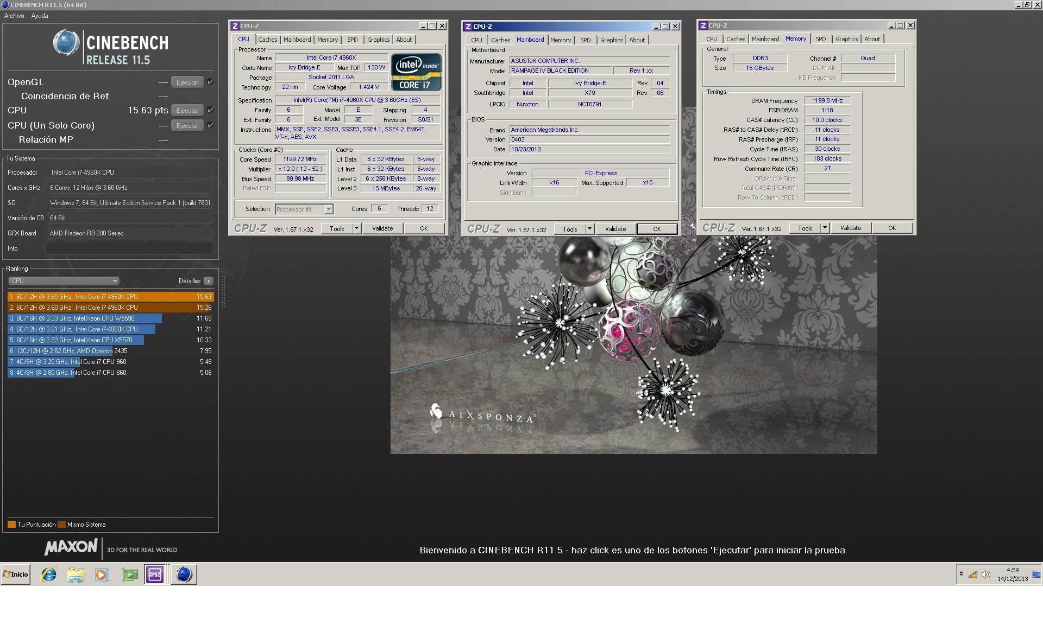The image size is (1043, 626).
Task: Click the brown Mismo Sistema legend swatch
Action: point(61,525)
